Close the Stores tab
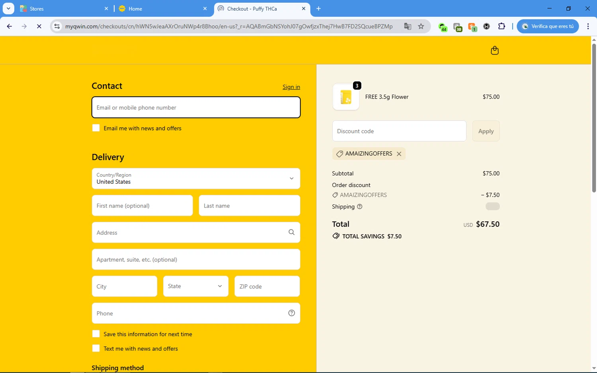Viewport: 597px width, 373px height. tap(106, 8)
